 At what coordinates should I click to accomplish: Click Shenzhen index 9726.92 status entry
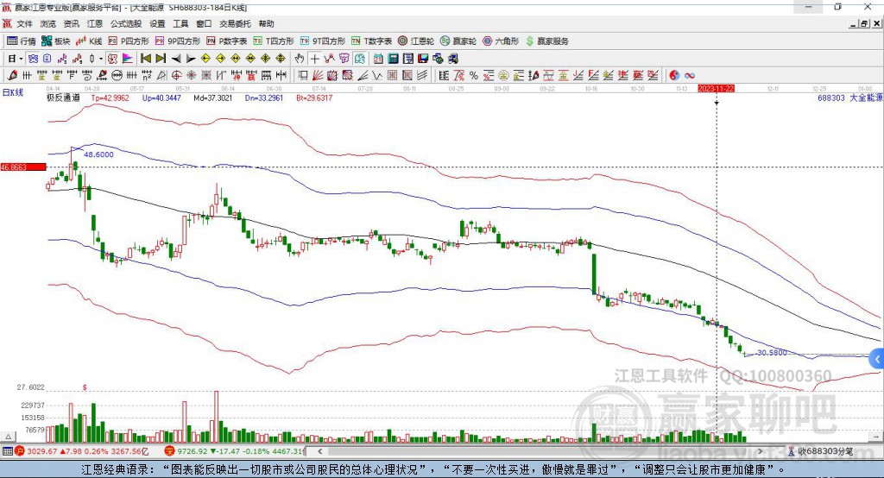235,451
